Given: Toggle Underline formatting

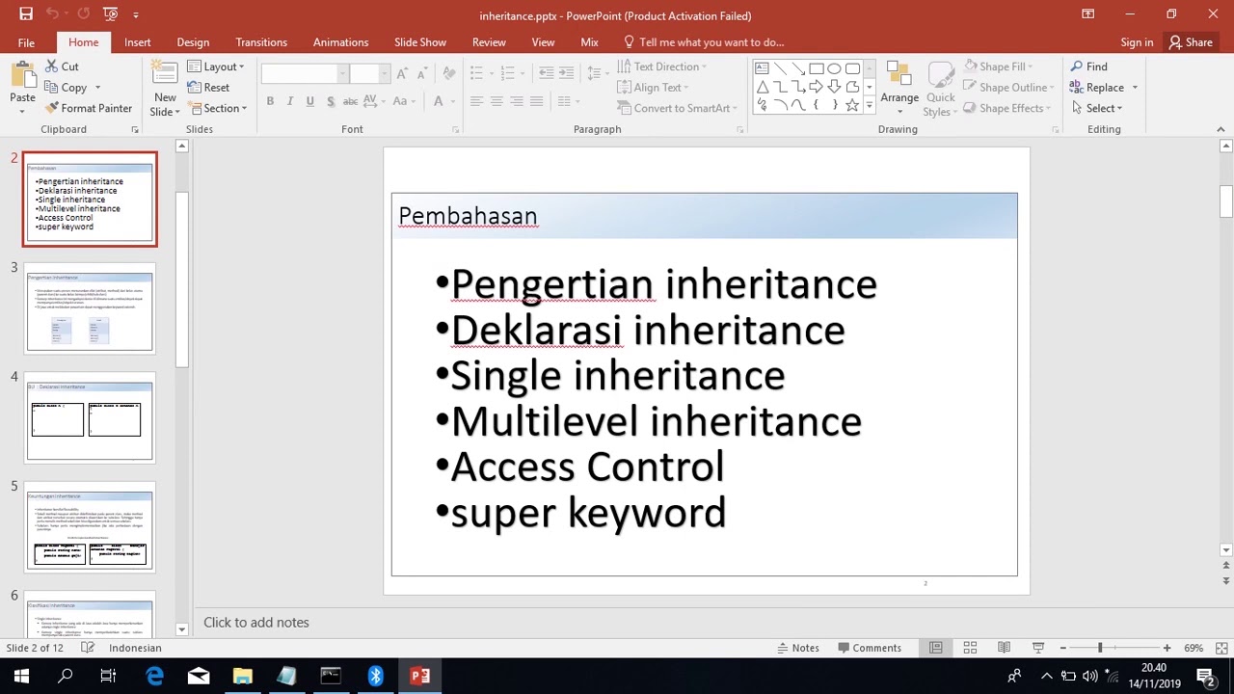Looking at the screenshot, I should [x=309, y=101].
